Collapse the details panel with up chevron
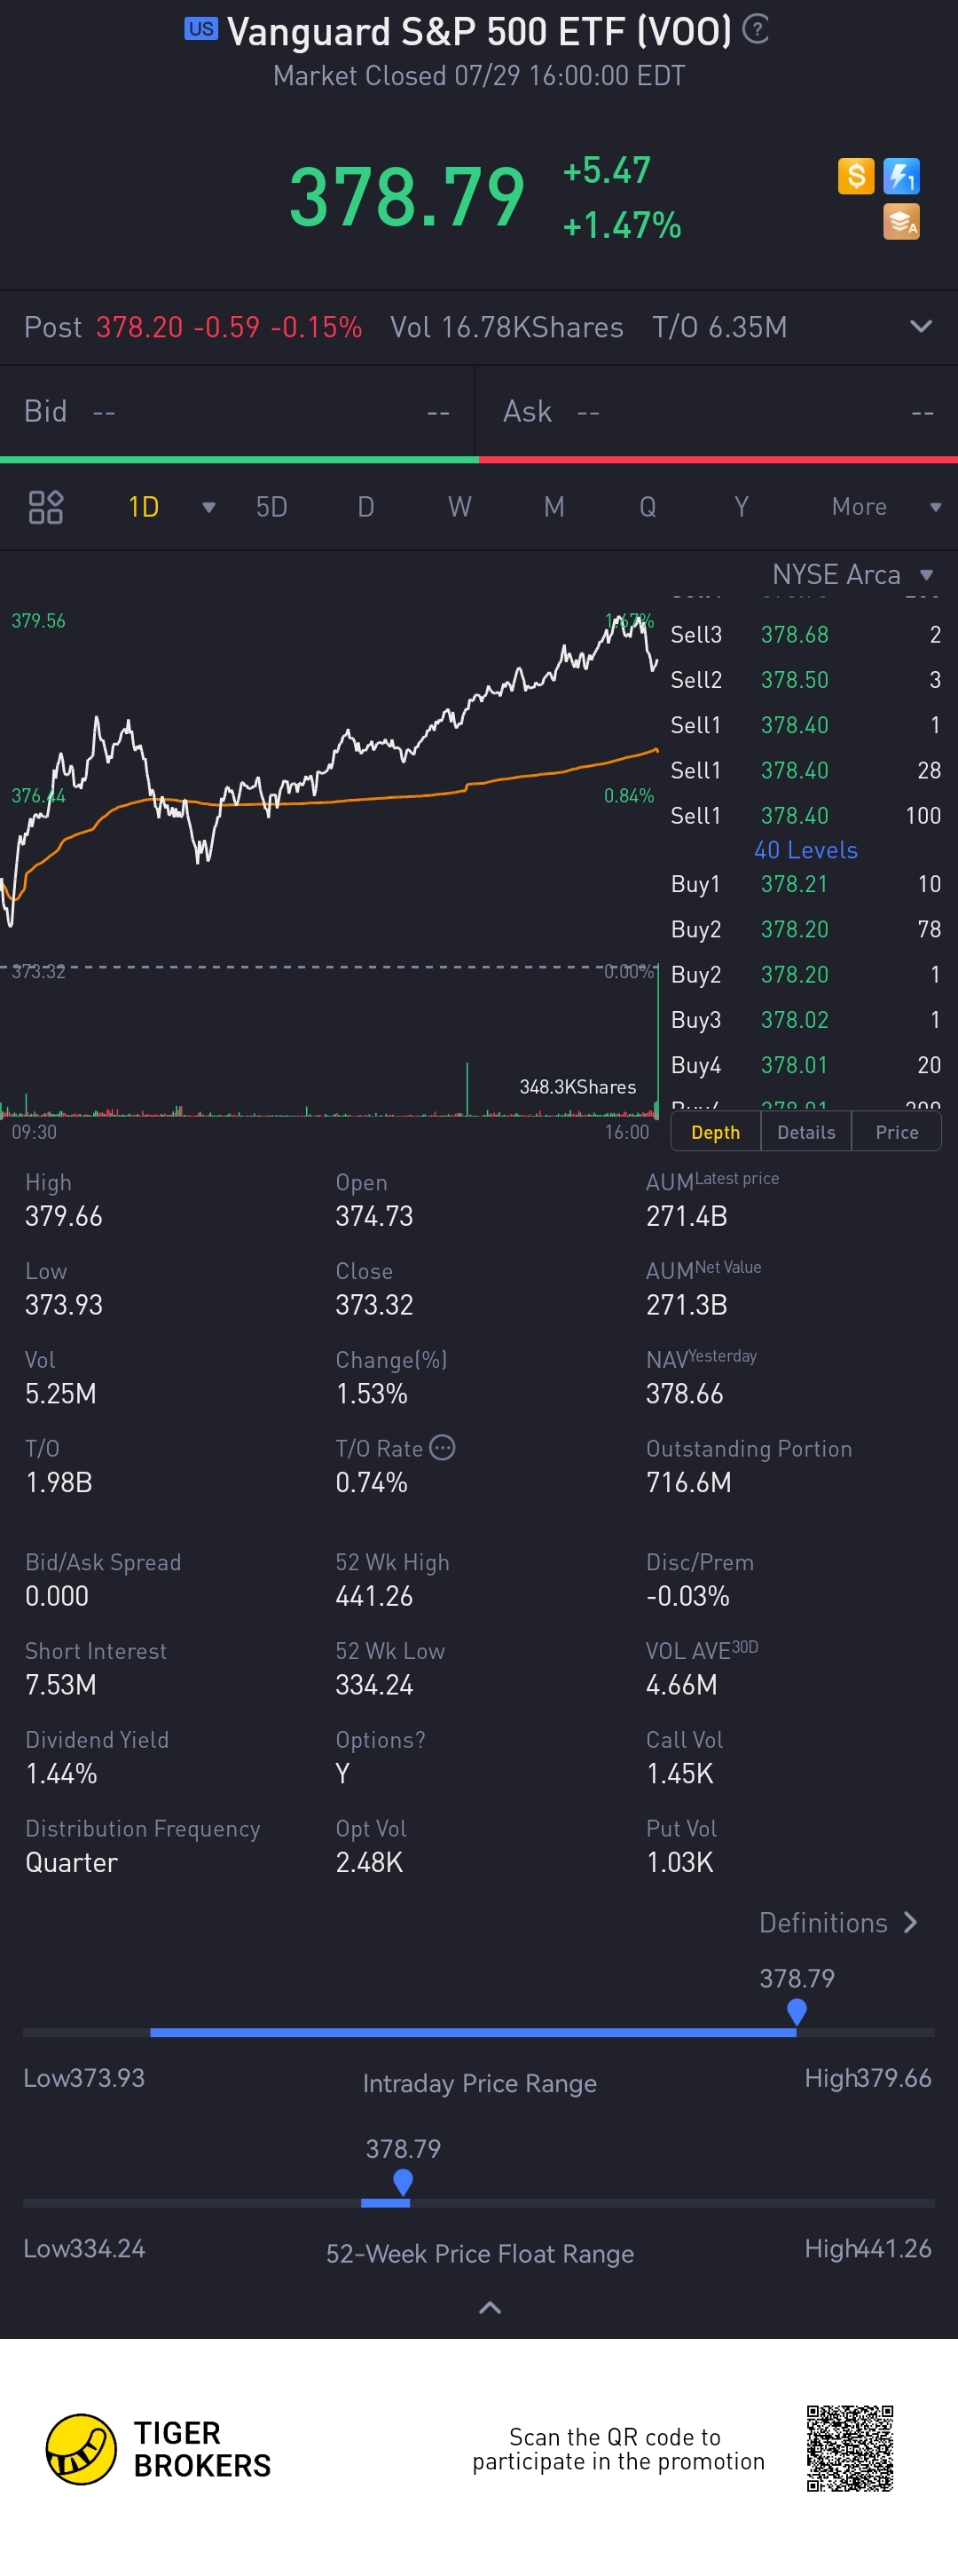Screen dimensions: 958x2560 (490, 2307)
